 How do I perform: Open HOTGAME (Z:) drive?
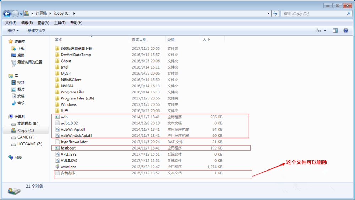pos(29,144)
